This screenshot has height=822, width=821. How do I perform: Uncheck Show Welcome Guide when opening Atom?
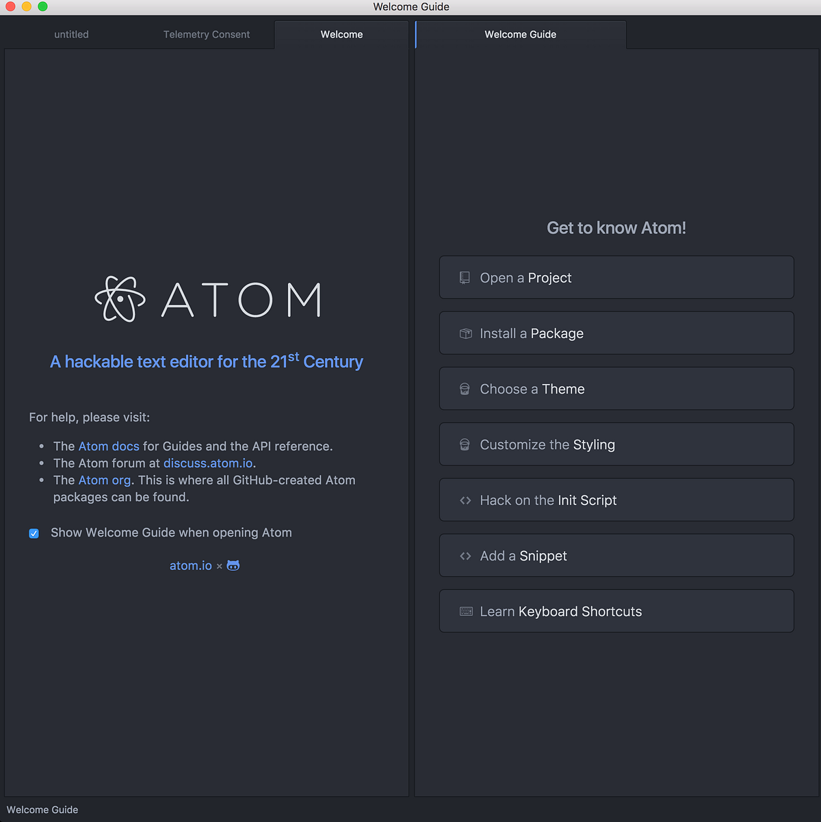pos(34,533)
